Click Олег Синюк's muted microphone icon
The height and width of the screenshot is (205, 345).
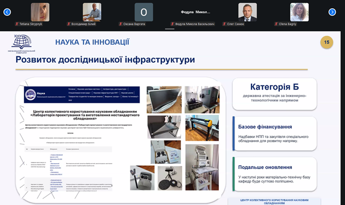[224, 24]
